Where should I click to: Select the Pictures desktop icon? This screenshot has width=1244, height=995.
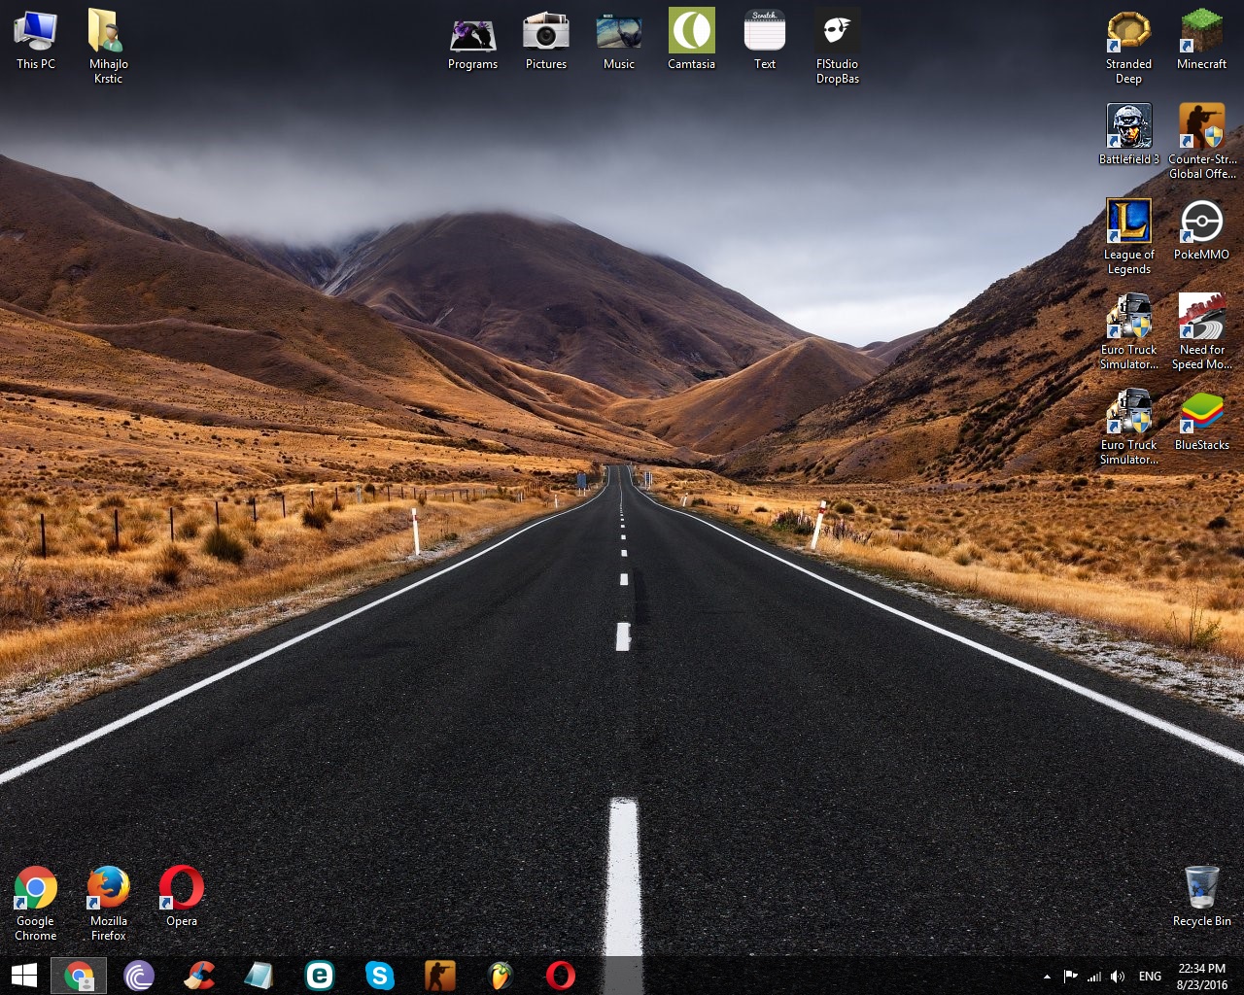coord(546,40)
